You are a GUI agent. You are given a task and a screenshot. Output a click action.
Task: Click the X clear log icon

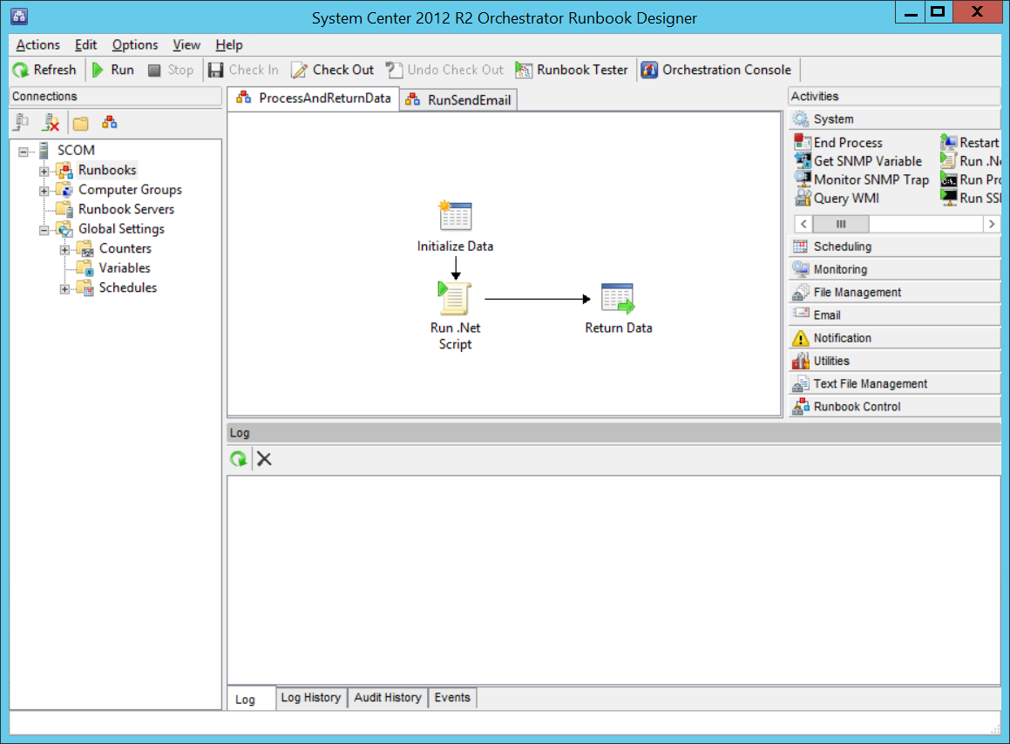pos(264,459)
